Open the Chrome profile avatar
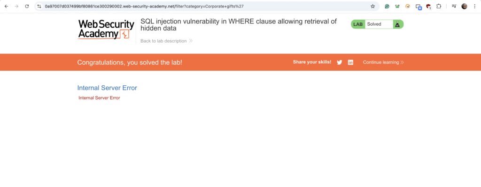Screen dimensions: 481x187 [464, 6]
